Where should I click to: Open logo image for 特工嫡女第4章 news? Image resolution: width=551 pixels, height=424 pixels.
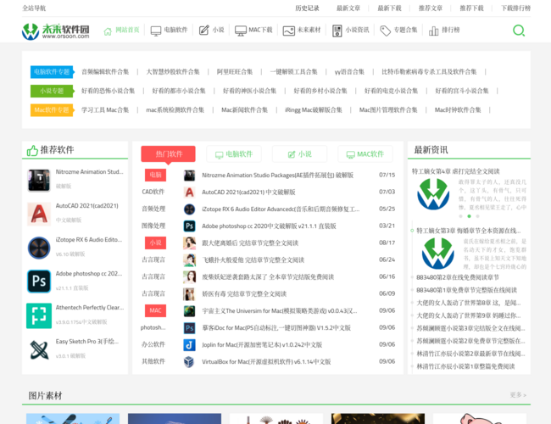[x=433, y=194]
